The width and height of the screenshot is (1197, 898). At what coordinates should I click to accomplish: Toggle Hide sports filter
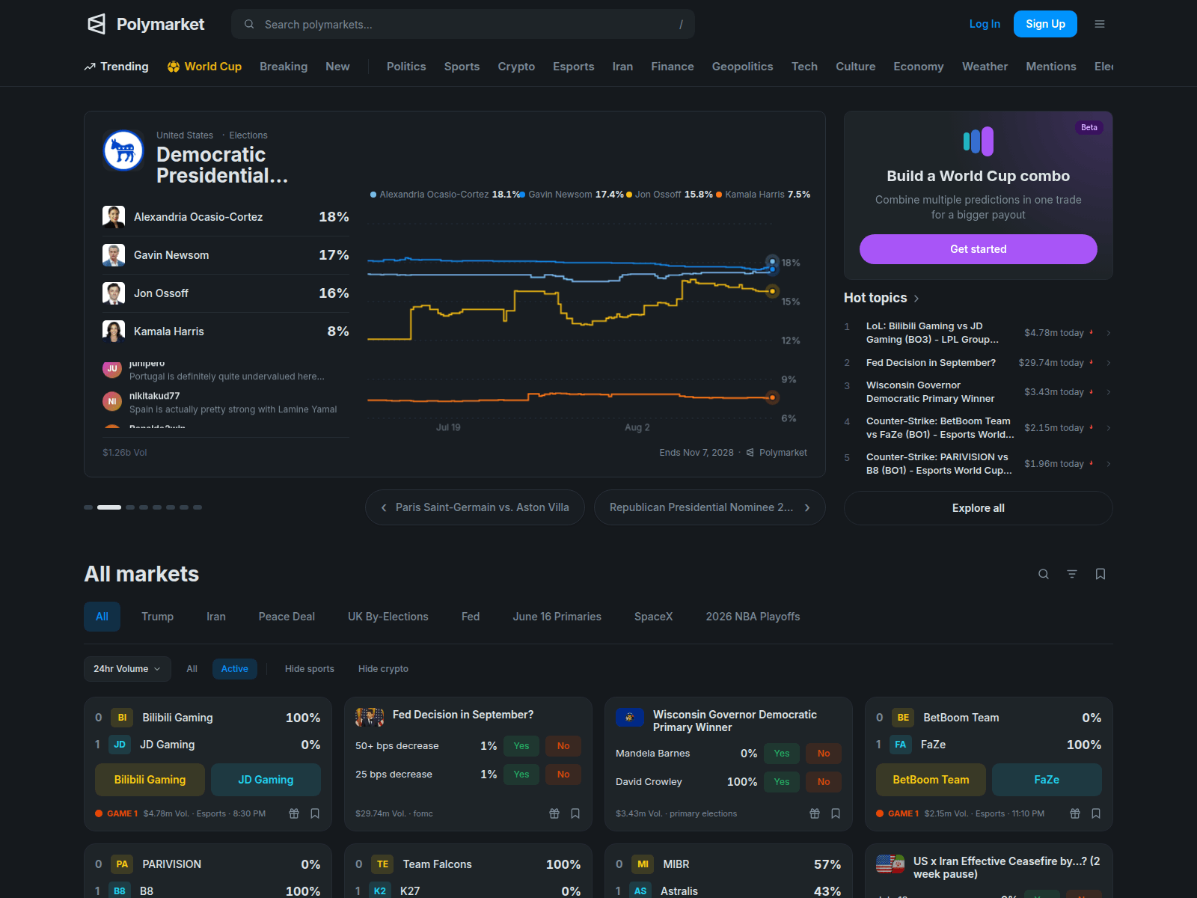coord(310,669)
